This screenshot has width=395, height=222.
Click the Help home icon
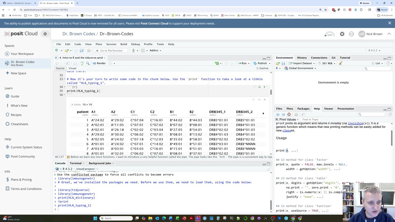[x=289, y=114]
